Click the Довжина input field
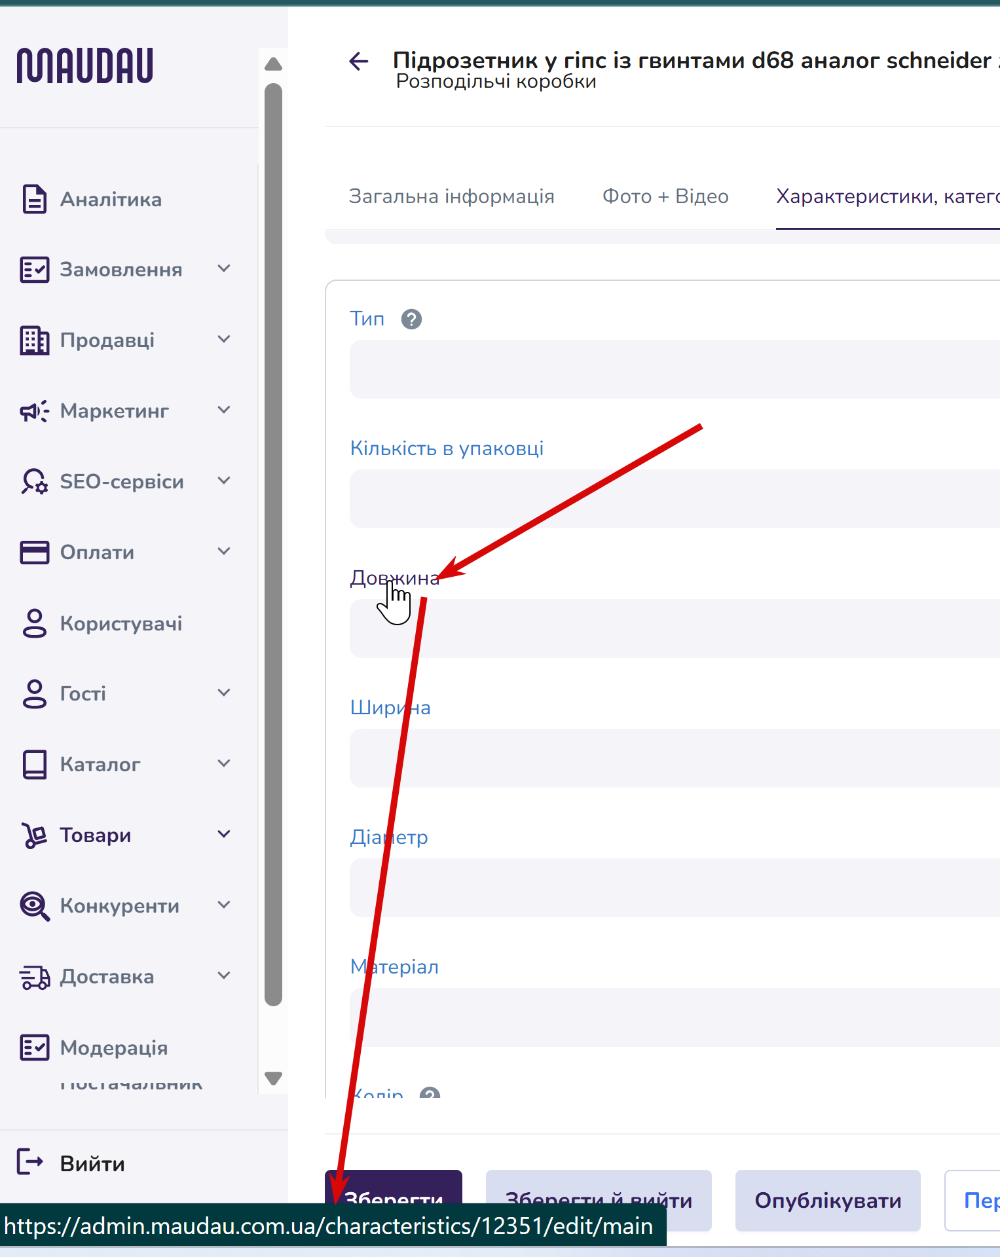Image resolution: width=1000 pixels, height=1257 pixels. click(x=675, y=628)
